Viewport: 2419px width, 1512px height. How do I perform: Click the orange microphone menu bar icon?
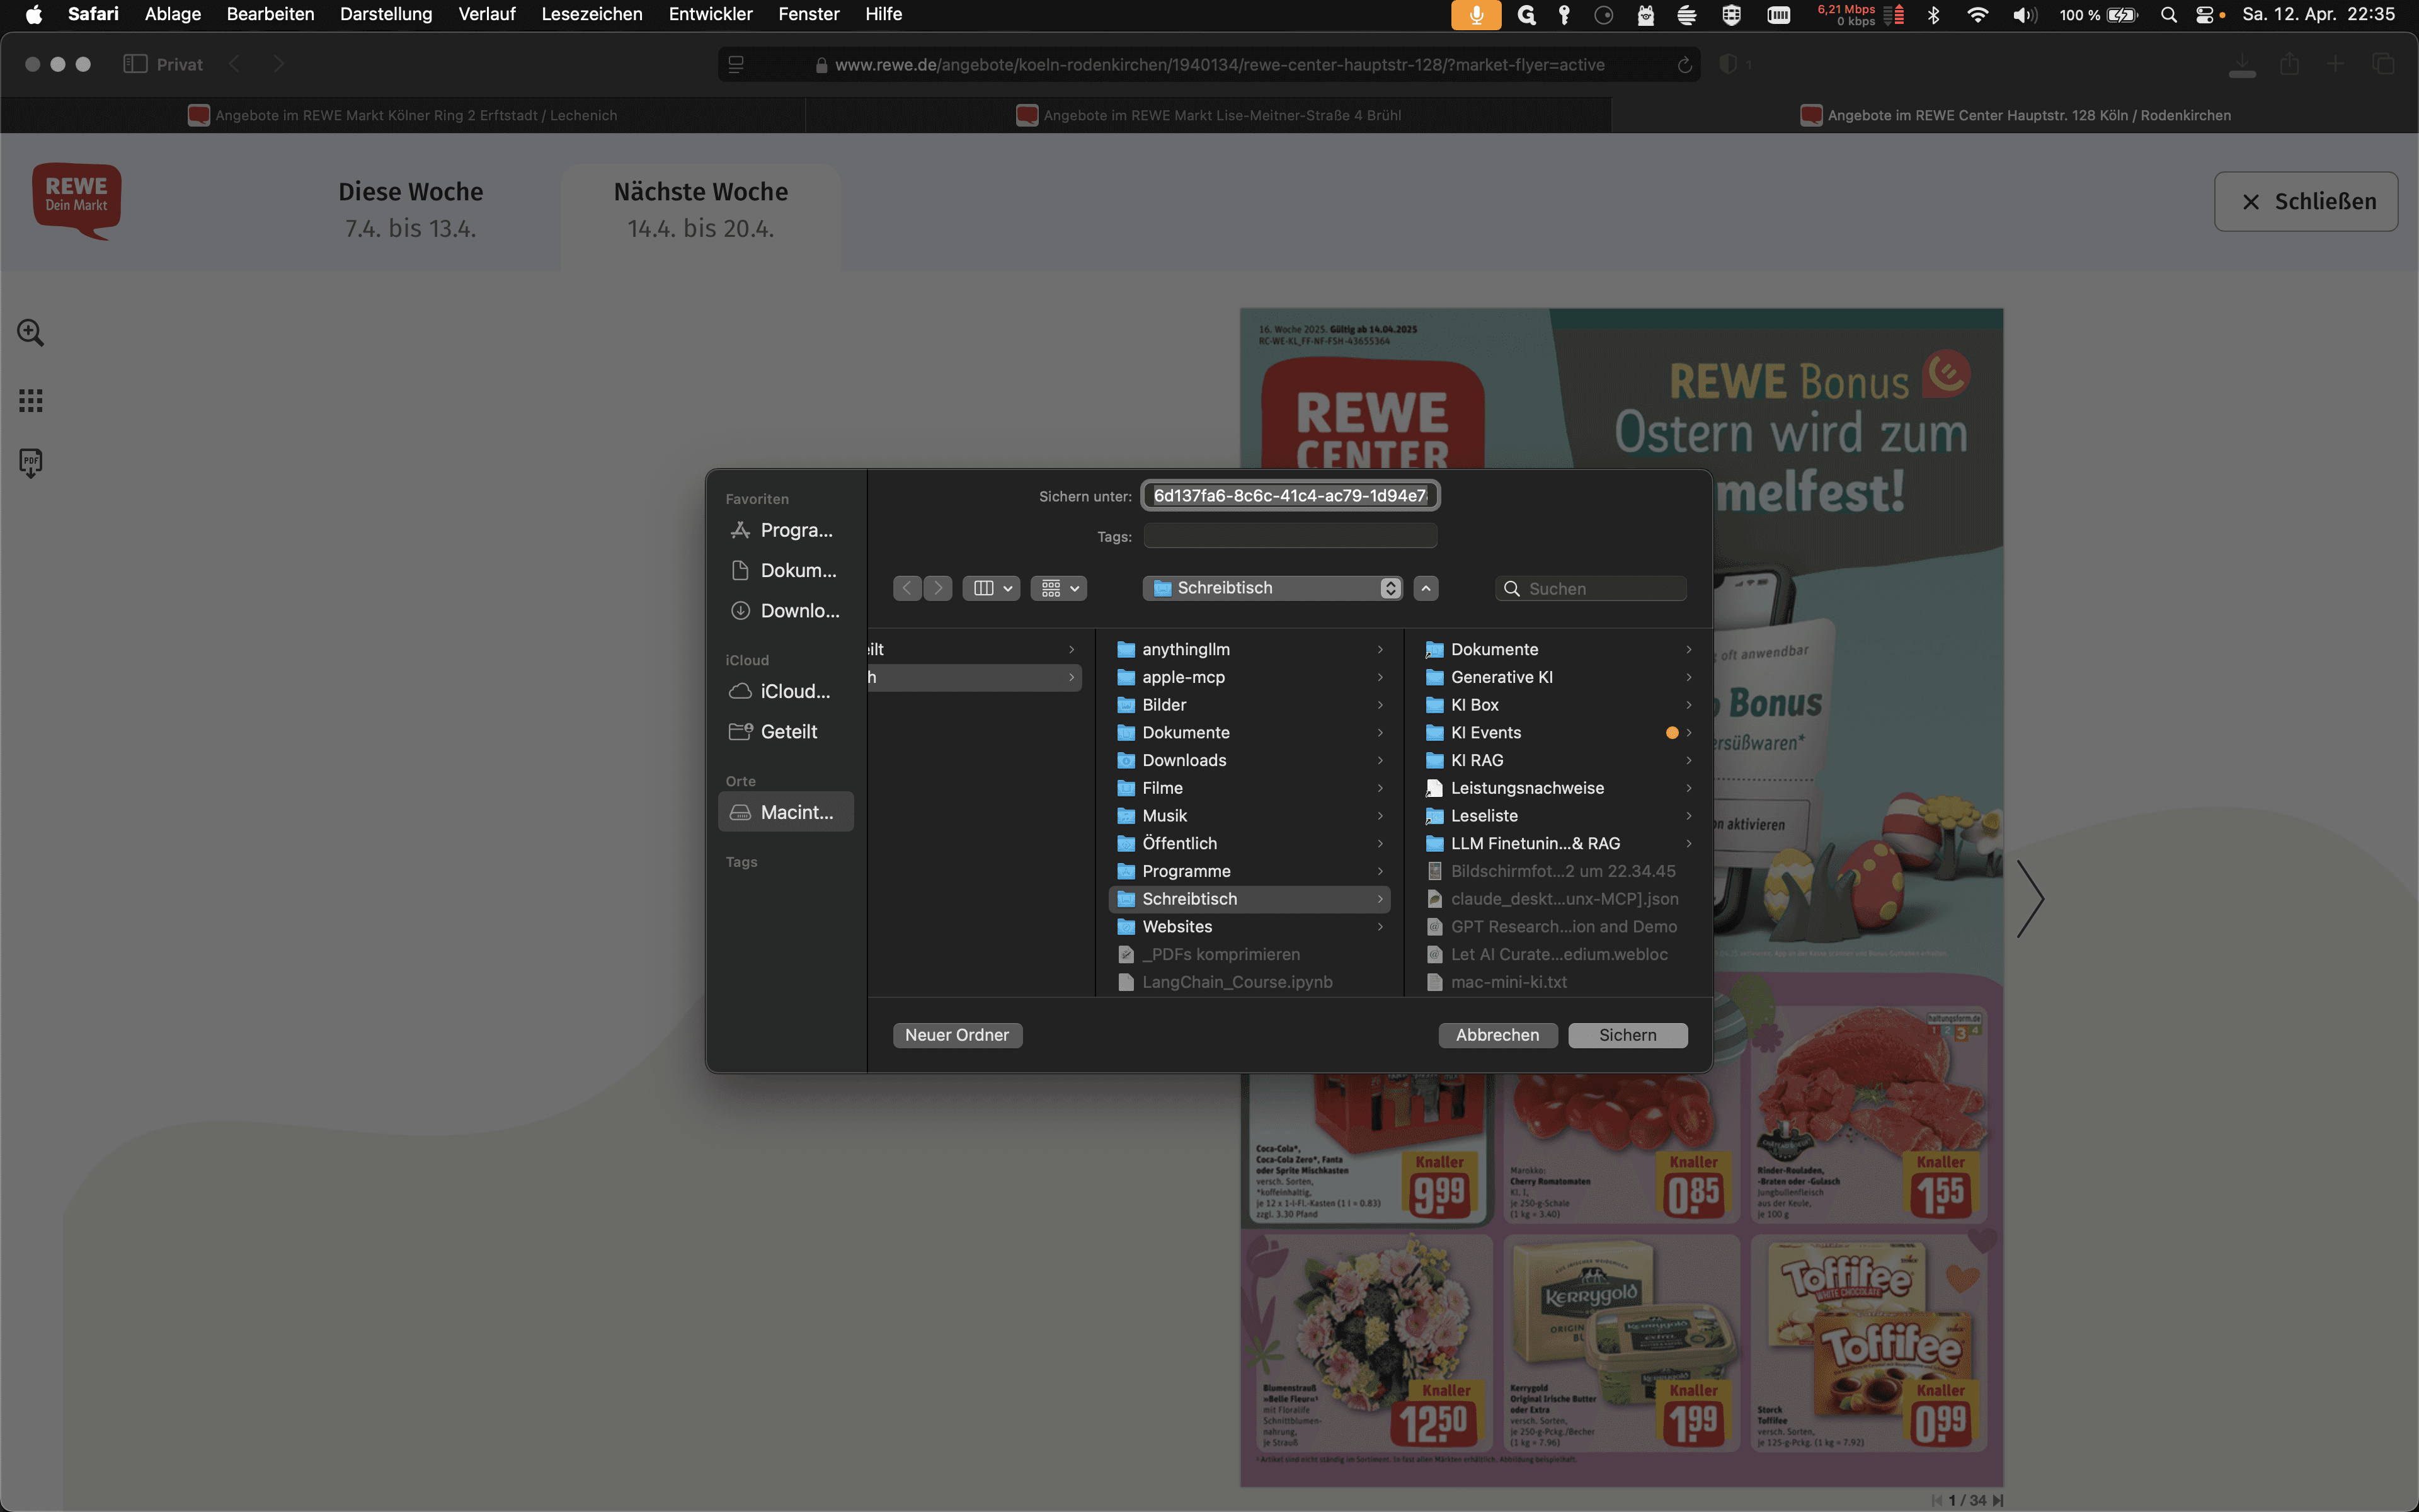(x=1475, y=14)
